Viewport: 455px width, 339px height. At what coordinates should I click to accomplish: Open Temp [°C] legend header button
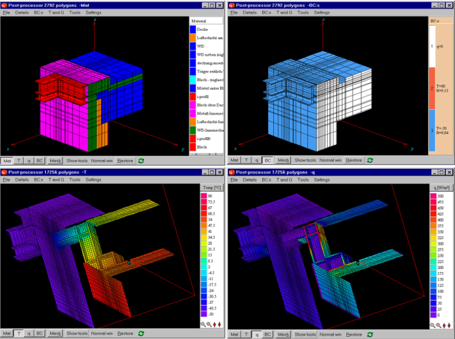(212, 188)
